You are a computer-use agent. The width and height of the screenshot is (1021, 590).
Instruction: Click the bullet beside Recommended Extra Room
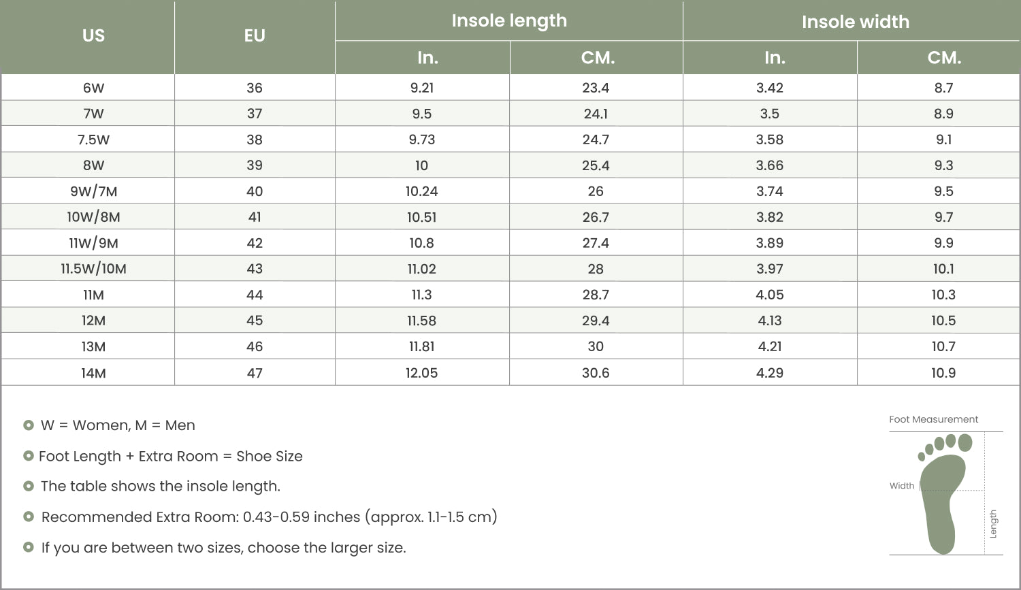pos(29,517)
